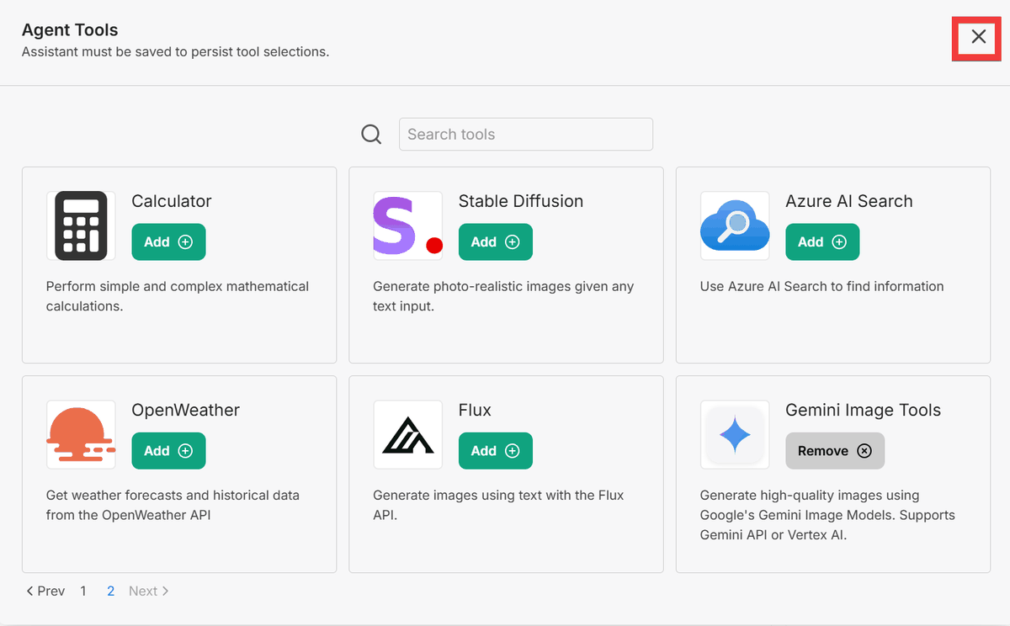
Task: Select page 2 in pagination
Action: (110, 592)
